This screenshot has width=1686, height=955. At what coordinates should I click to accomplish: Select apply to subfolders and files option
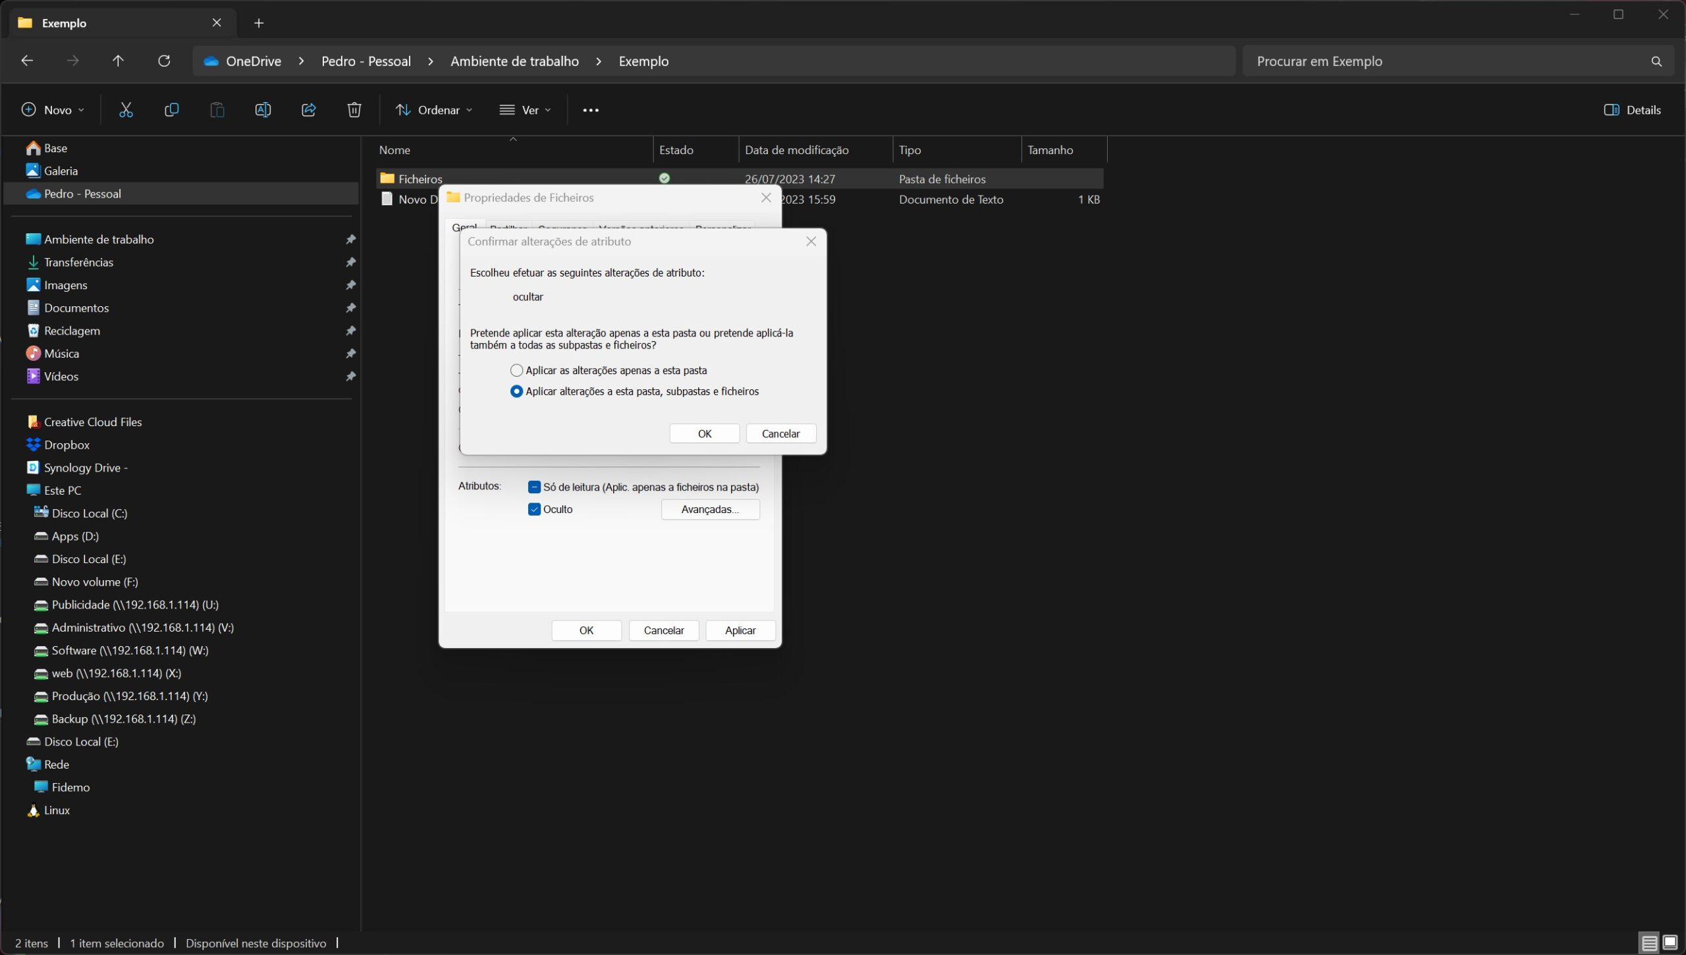[517, 391]
